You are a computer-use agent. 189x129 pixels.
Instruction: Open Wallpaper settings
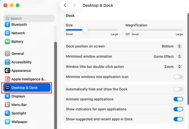pyautogui.click(x=20, y=122)
